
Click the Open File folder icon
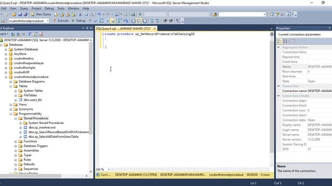(14, 14)
